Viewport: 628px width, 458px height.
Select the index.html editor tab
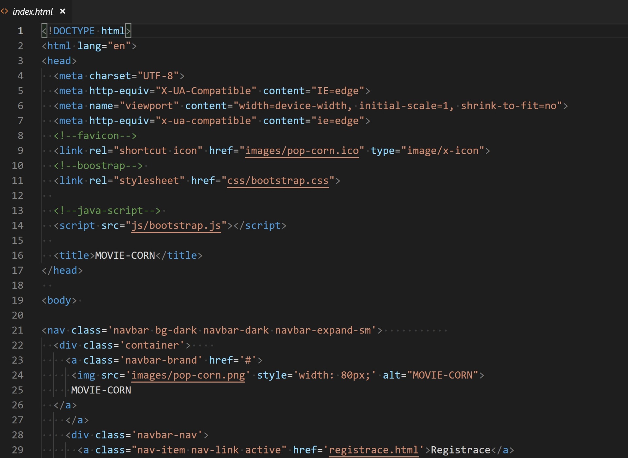(32, 12)
